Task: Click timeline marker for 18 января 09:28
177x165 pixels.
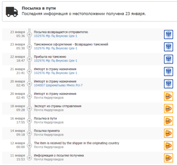Action: (30, 109)
